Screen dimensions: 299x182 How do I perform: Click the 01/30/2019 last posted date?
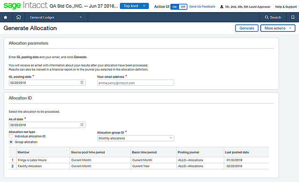(x=234, y=160)
